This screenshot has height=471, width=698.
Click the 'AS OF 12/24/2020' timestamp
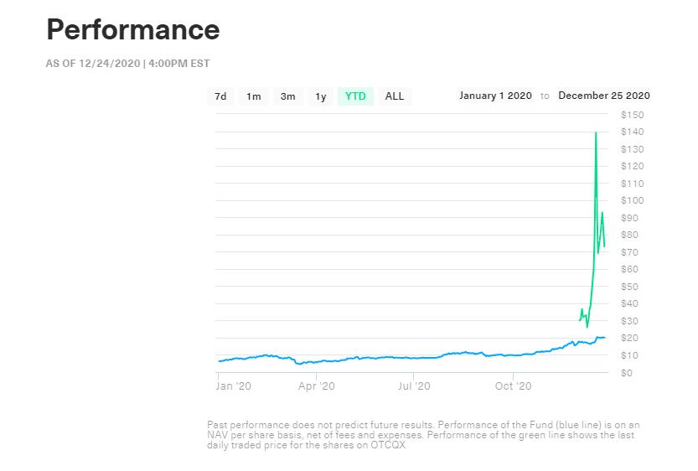point(127,64)
